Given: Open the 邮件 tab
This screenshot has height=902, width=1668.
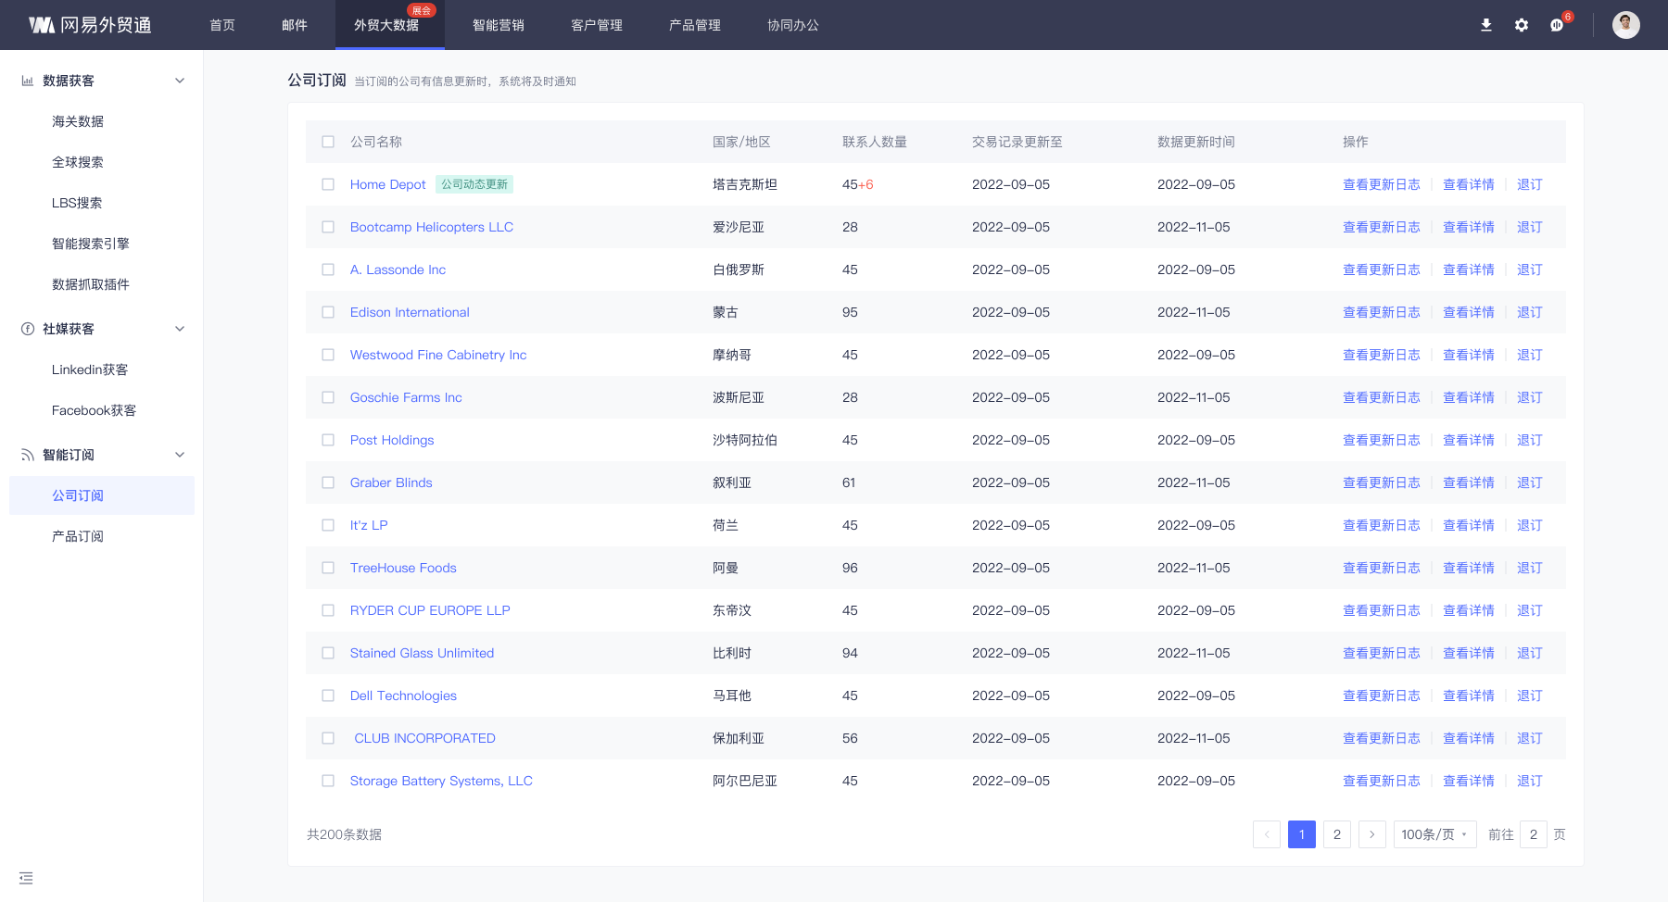Looking at the screenshot, I should coord(295,25).
